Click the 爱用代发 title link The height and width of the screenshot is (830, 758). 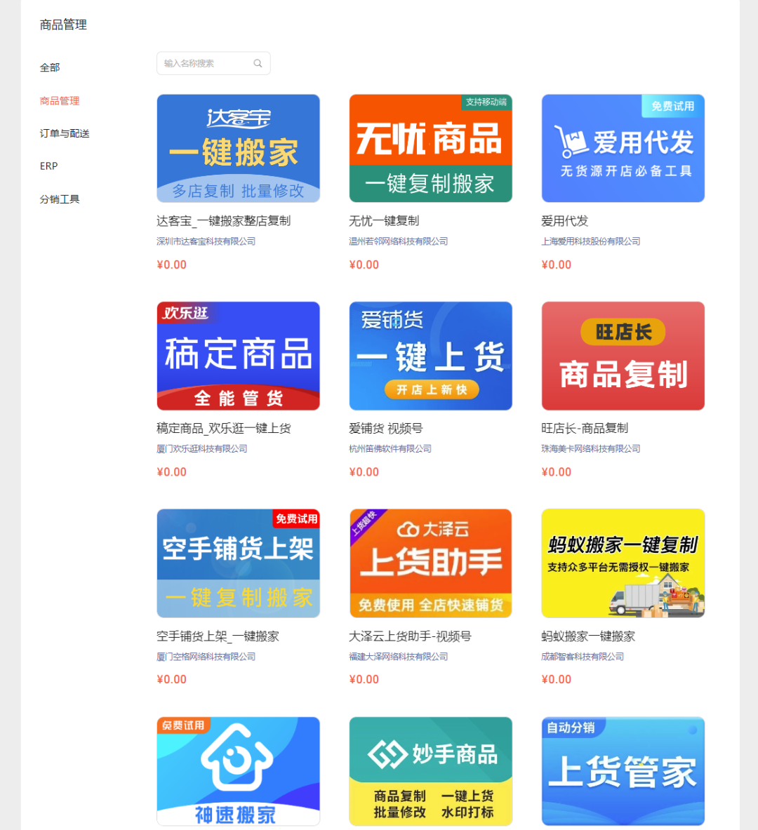coord(565,221)
